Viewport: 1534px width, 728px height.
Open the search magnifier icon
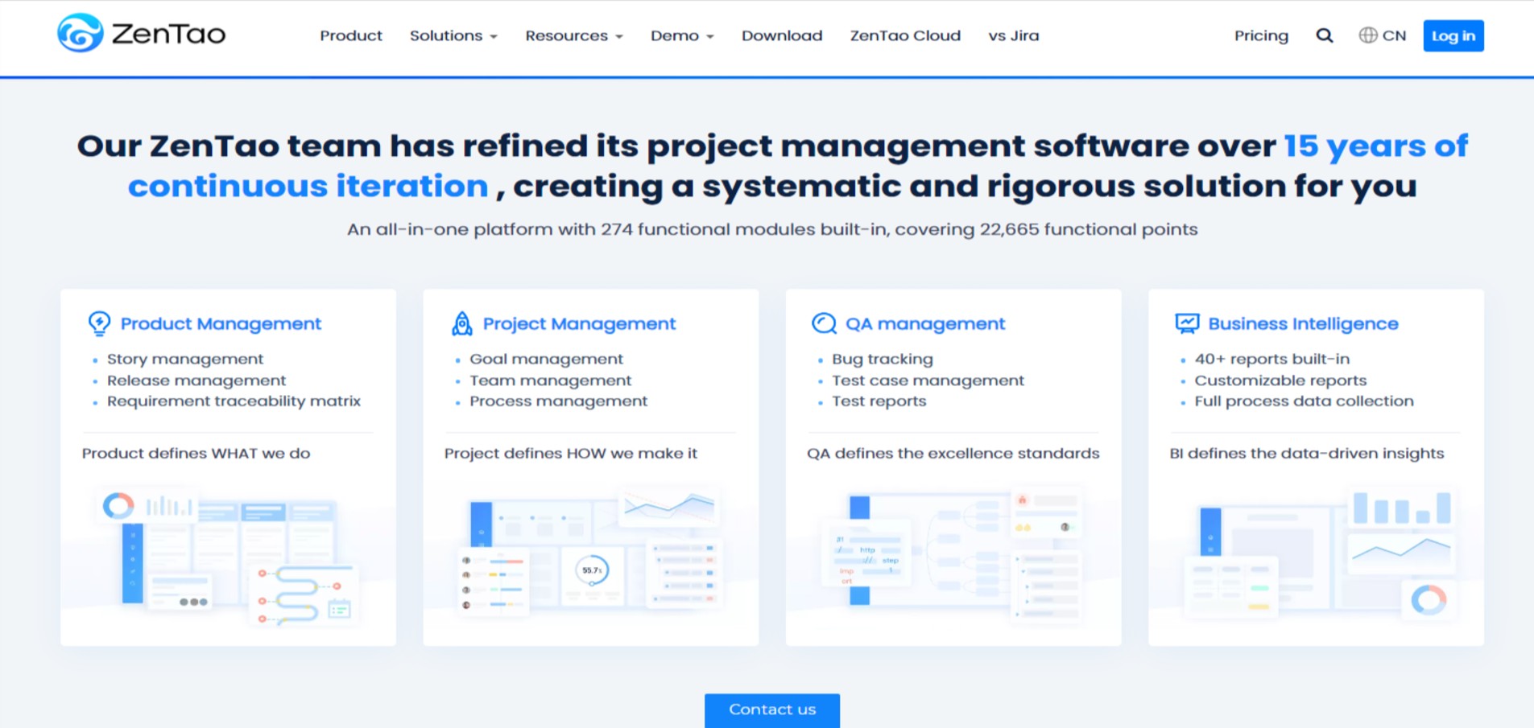1325,35
